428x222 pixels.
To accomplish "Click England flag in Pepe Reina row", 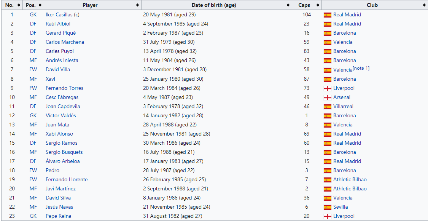I will [327, 217].
